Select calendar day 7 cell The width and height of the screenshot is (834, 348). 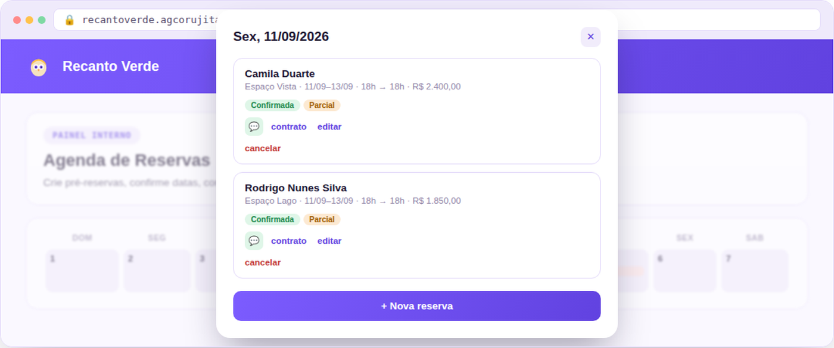click(x=755, y=271)
